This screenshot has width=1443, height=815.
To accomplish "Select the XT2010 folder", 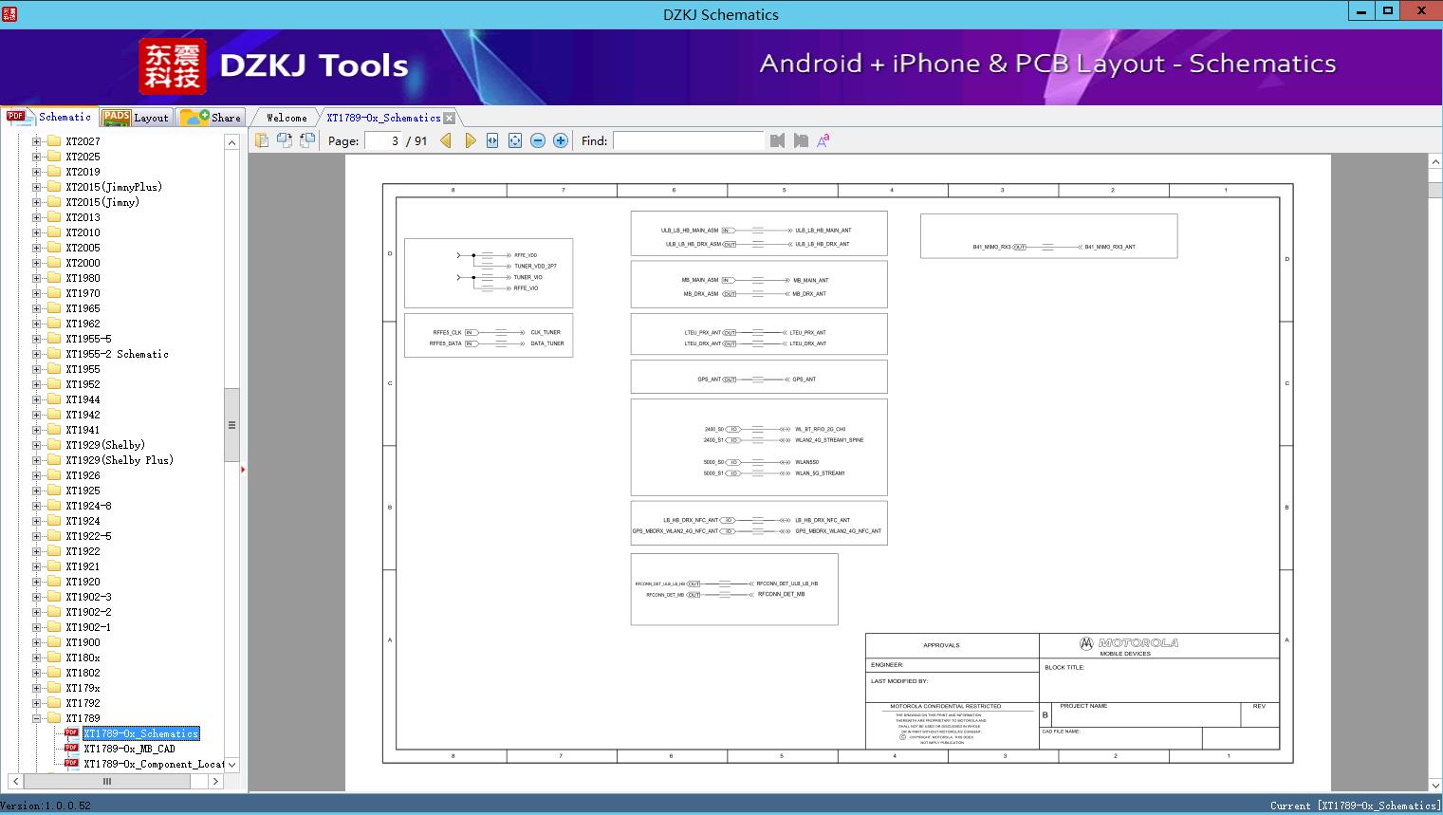I will click(83, 232).
